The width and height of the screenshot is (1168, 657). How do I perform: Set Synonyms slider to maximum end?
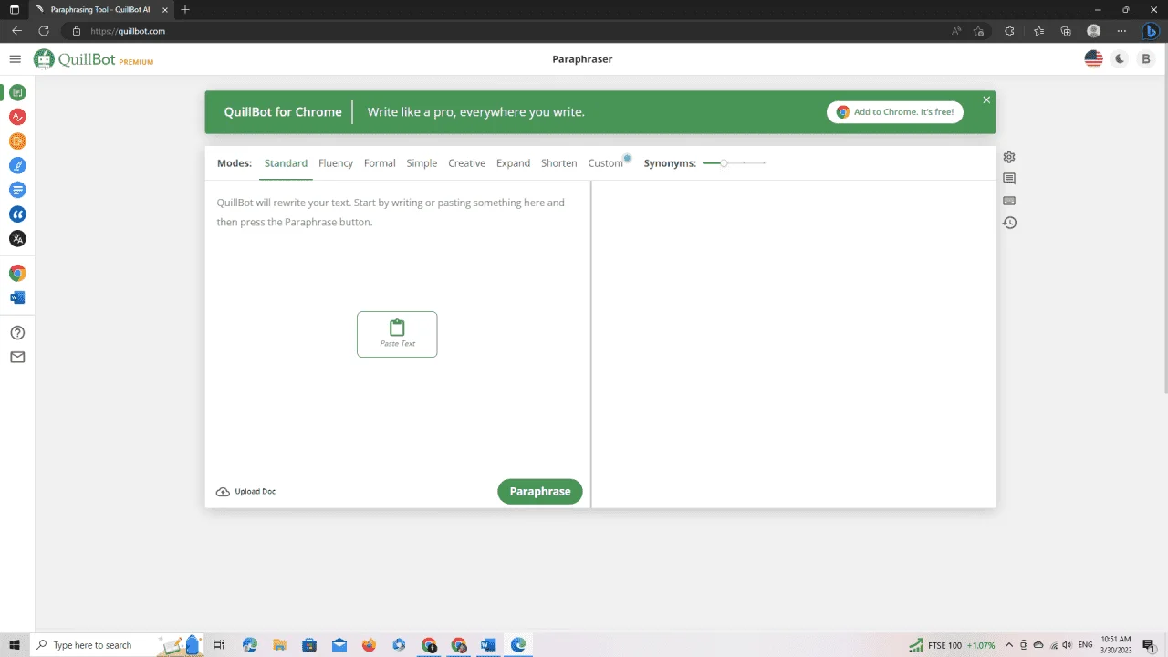(765, 163)
